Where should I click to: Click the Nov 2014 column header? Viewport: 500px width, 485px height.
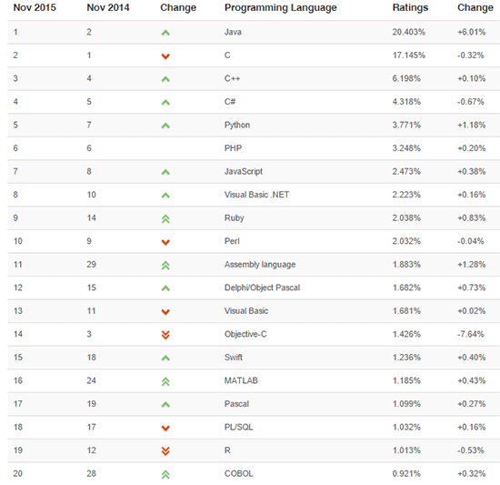108,7
